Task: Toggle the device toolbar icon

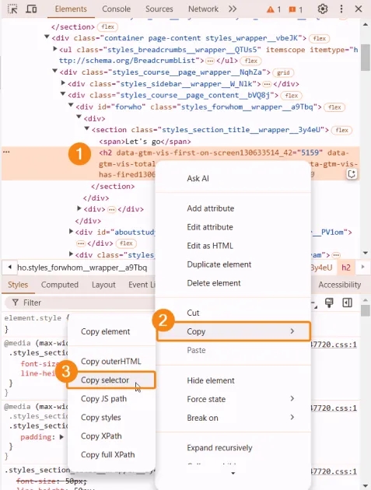Action: [31, 9]
